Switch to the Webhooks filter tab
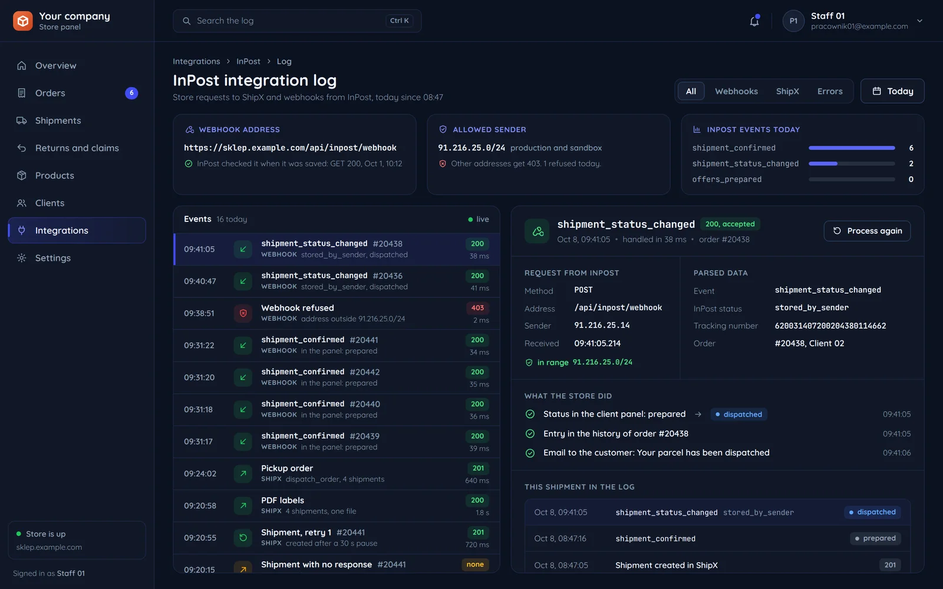 point(736,91)
